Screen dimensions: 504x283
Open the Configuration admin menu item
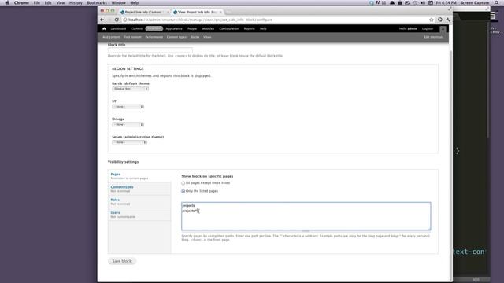coord(229,29)
